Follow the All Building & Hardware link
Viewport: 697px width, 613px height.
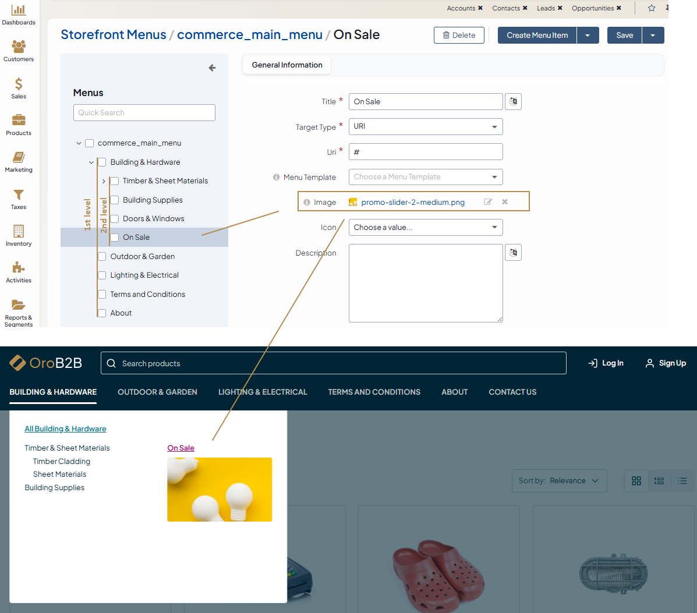pos(65,428)
